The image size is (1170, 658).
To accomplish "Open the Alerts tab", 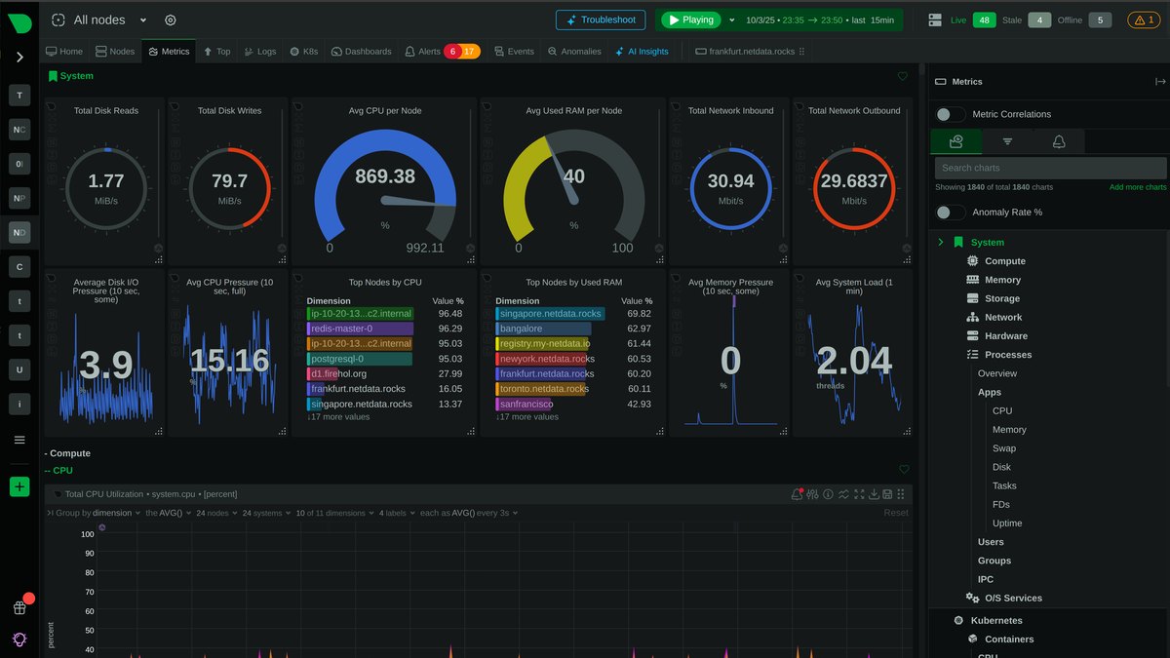I will [441, 52].
